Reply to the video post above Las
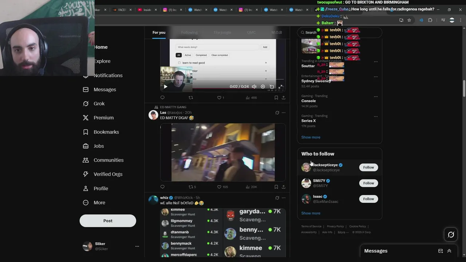The image size is (466, 262). coord(162,98)
